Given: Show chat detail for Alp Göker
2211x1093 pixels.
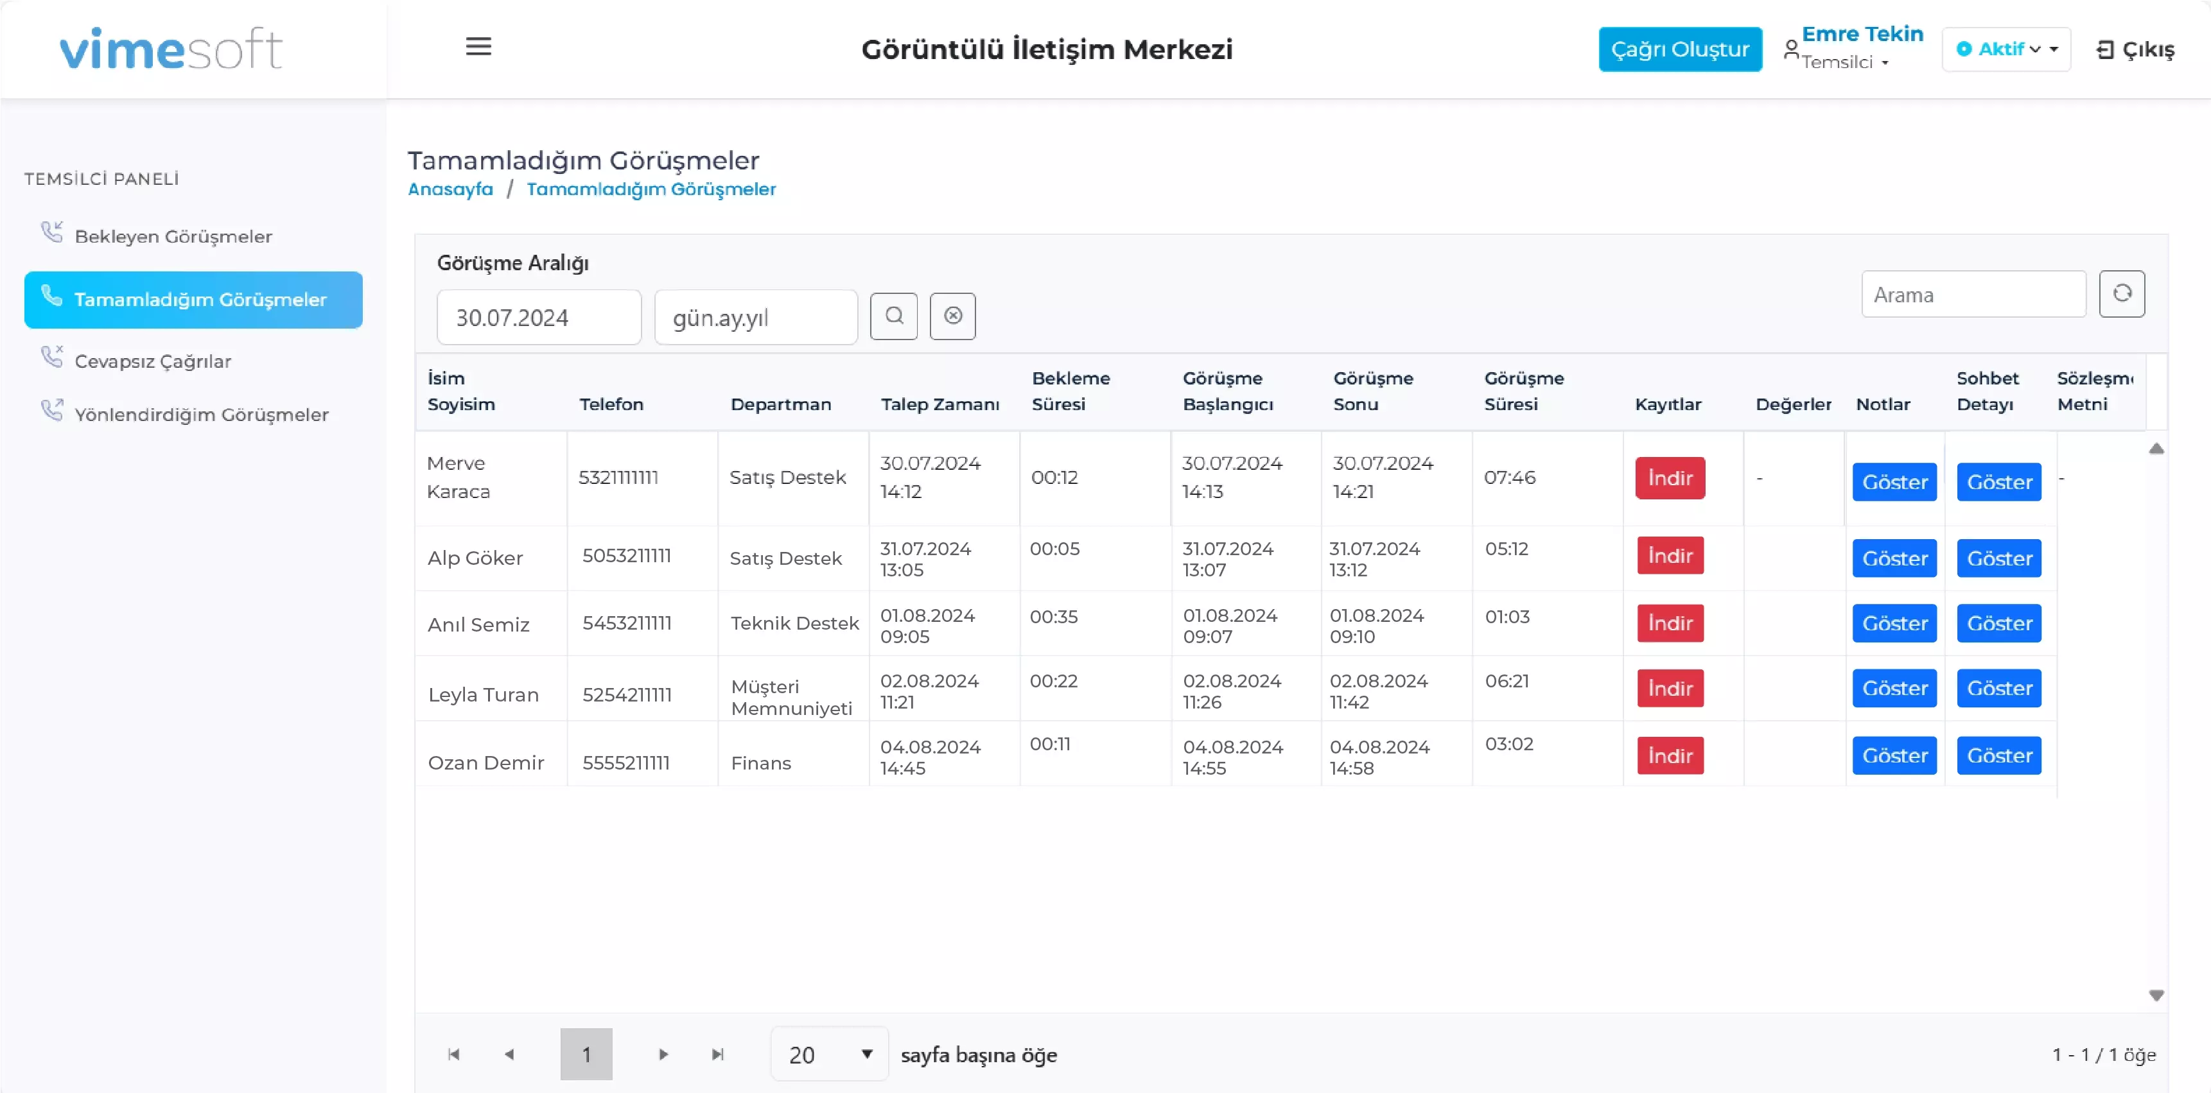Looking at the screenshot, I should [x=1999, y=558].
